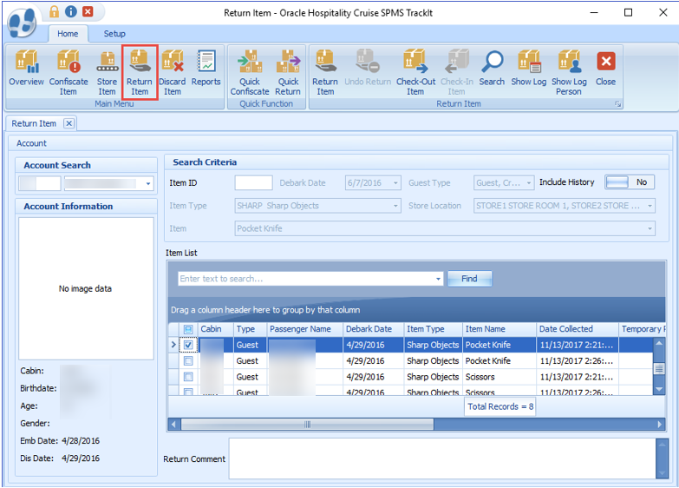Click the red X quick-access icon
The width and height of the screenshot is (679, 488).
click(x=88, y=11)
